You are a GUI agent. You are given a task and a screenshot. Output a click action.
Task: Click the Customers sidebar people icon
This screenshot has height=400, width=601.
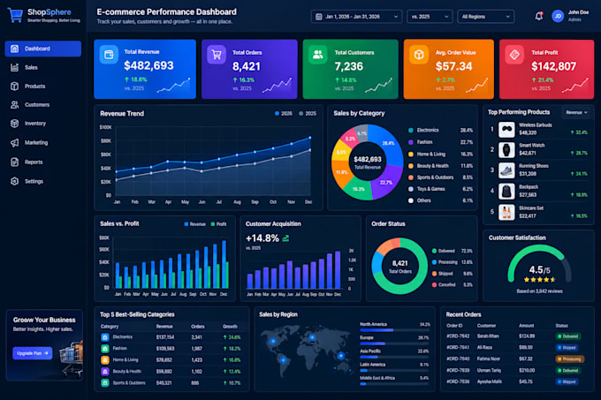click(x=14, y=104)
